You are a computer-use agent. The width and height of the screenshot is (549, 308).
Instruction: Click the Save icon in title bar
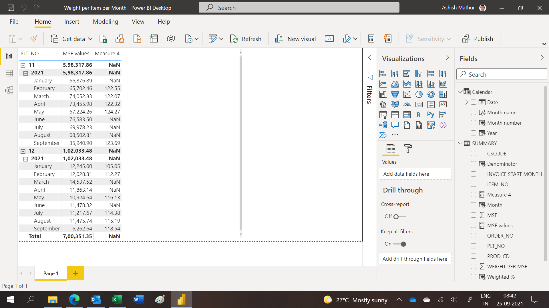pos(11,8)
